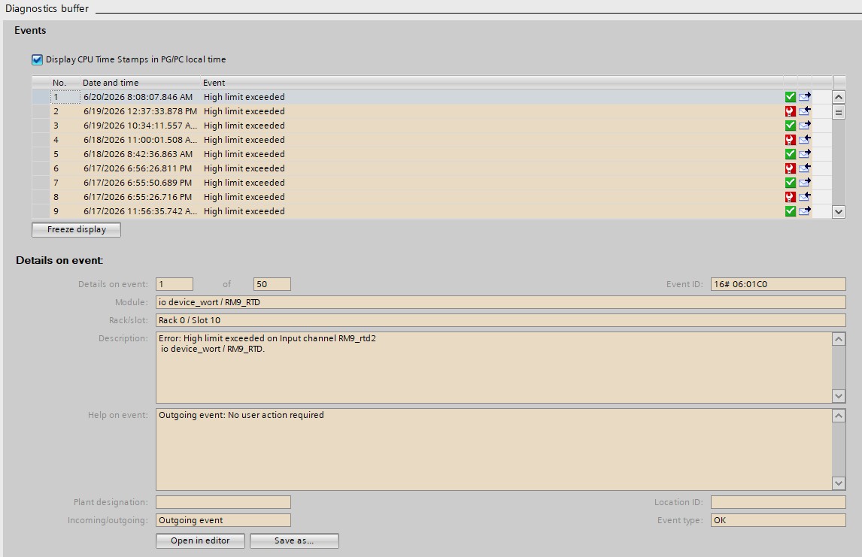Click Description text about RM9_rtd2 channel
Screen dimensions: 862x557
[267, 344]
